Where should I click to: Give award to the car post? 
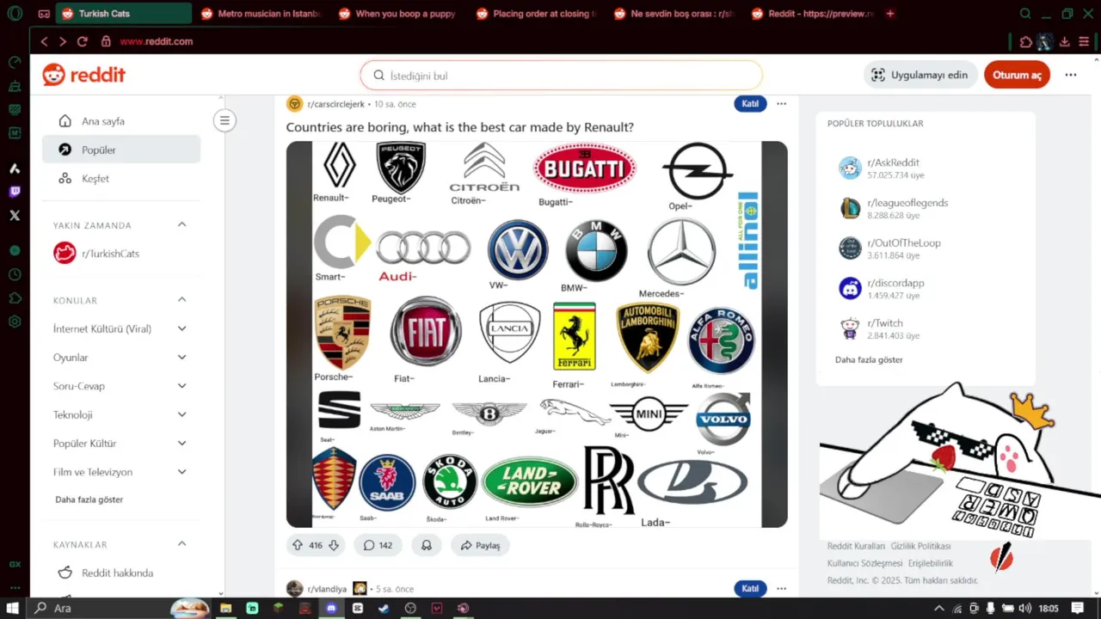coord(426,545)
